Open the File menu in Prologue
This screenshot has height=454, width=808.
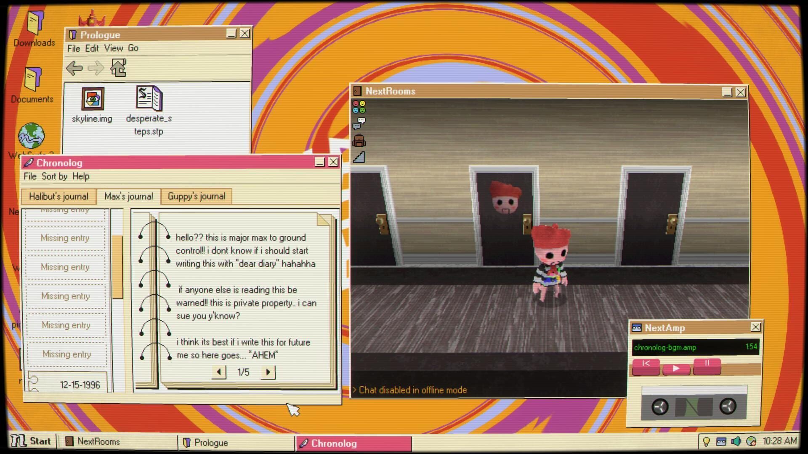coord(74,48)
